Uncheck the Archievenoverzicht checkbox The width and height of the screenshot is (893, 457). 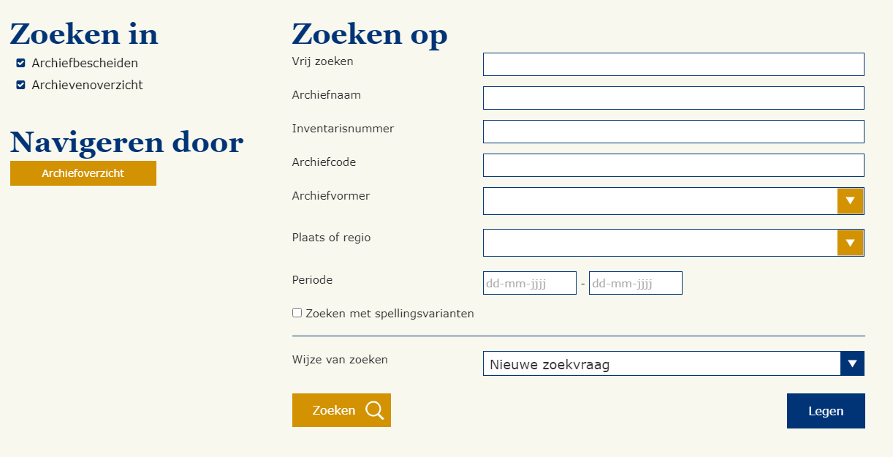coord(20,85)
